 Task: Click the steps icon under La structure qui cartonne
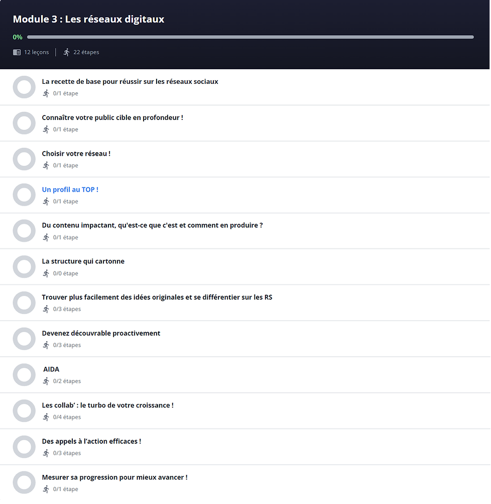[46, 273]
